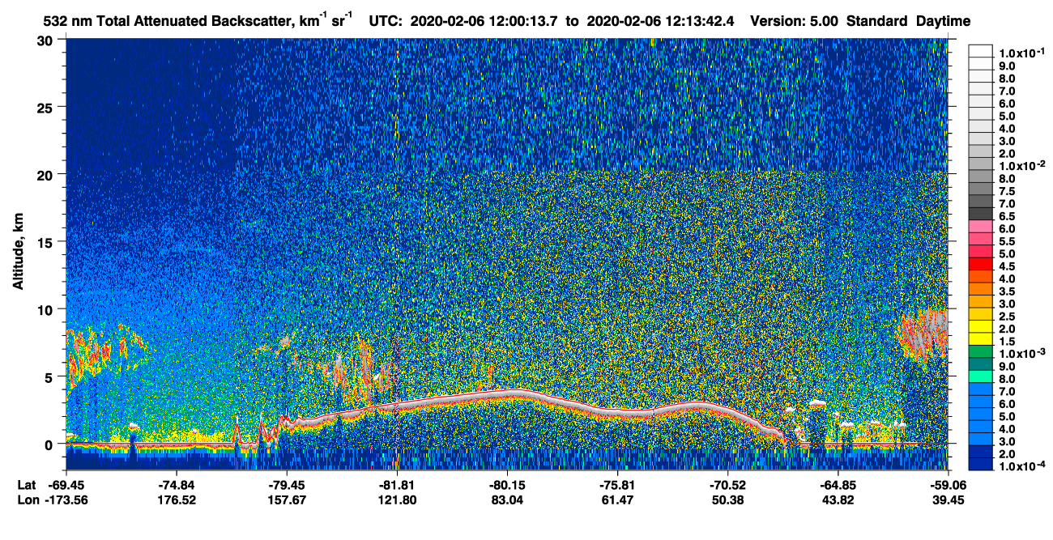Image resolution: width=1053 pixels, height=540 pixels.
Task: Click longitude value -173.56
Action: pos(68,500)
